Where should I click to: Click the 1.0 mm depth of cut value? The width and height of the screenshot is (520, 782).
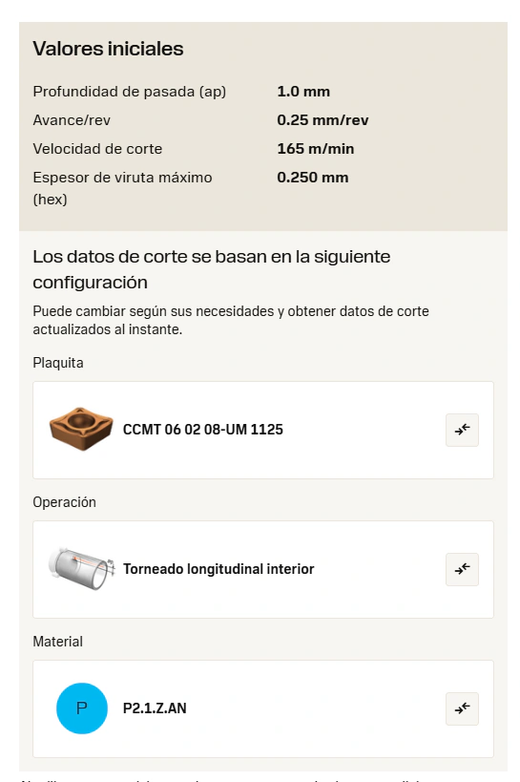pyautogui.click(x=303, y=92)
